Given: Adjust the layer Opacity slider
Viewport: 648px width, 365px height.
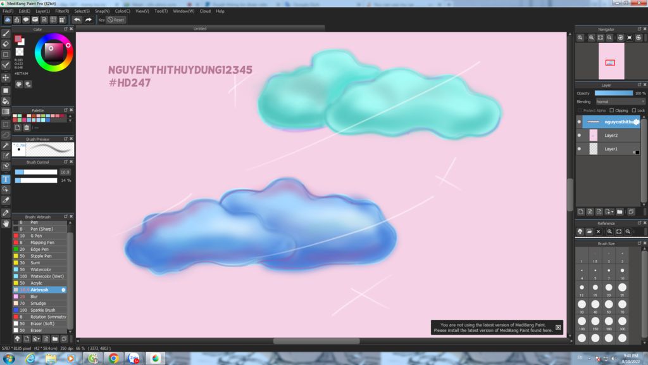Looking at the screenshot, I should [614, 93].
